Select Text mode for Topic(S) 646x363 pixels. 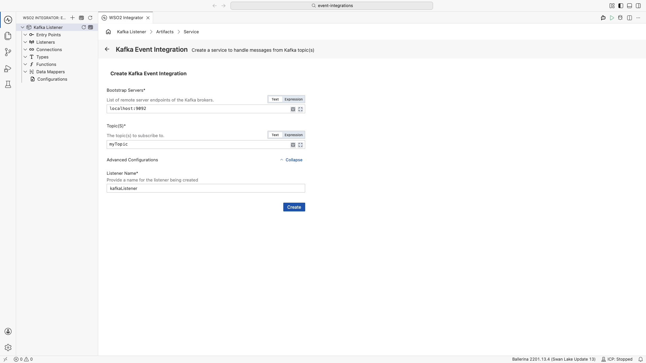coord(275,135)
